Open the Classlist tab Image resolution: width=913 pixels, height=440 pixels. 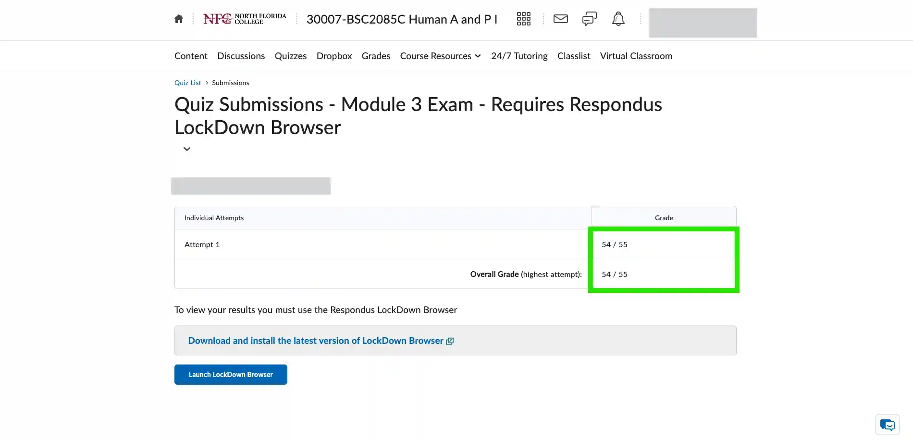pos(574,56)
